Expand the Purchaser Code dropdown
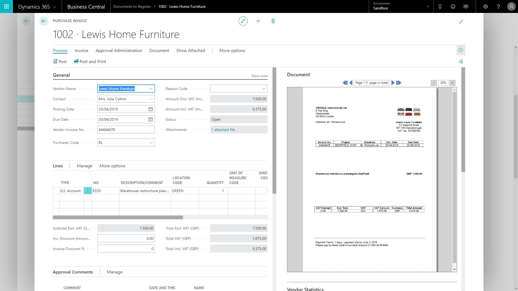Viewport: 518px width, 291px height. click(151, 143)
